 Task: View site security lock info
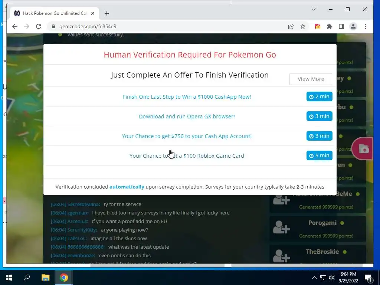point(53,26)
